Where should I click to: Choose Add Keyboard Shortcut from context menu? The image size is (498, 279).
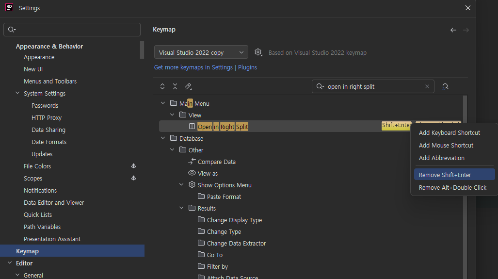point(454,133)
